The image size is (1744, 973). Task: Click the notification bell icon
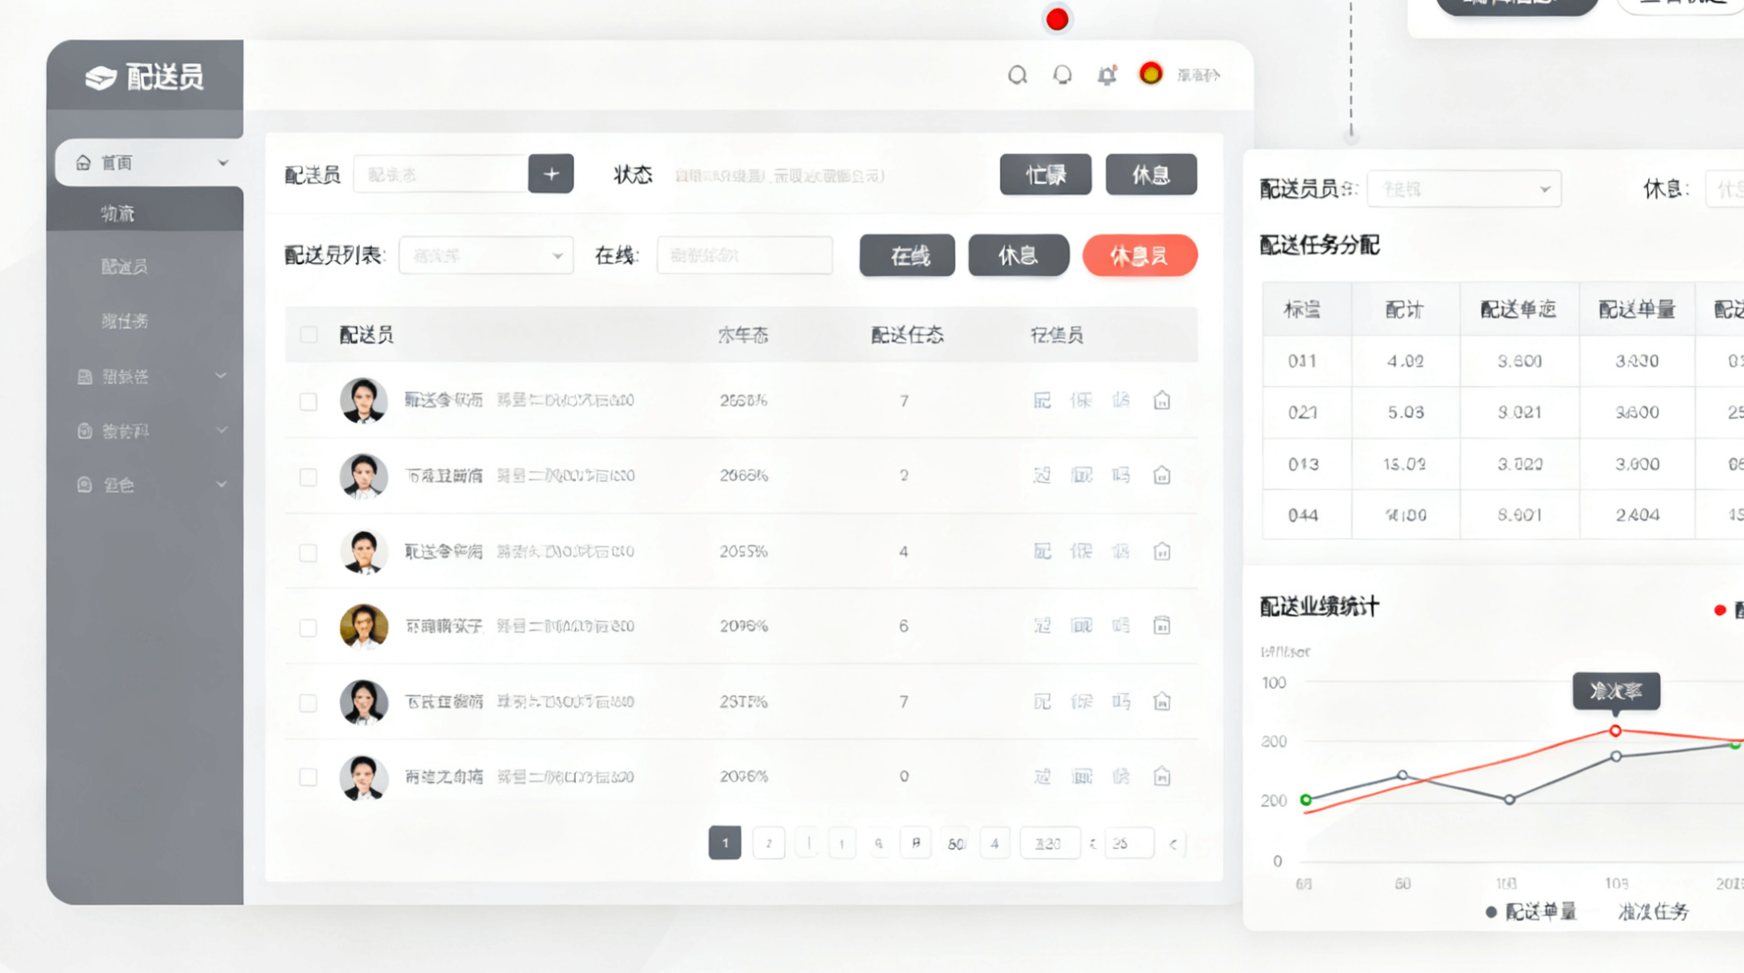(1106, 75)
